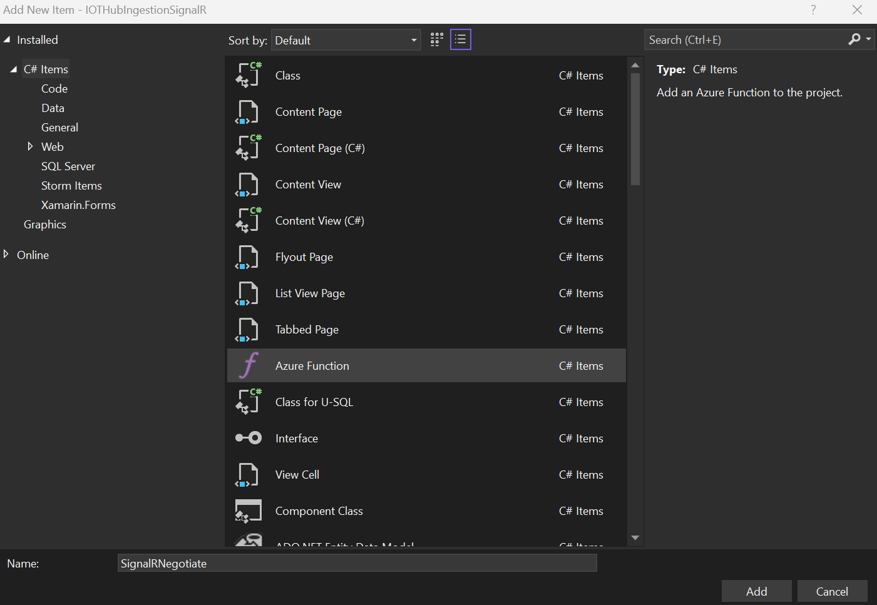Click the Installed heading text
Viewport: 877px width, 605px height.
click(38, 40)
